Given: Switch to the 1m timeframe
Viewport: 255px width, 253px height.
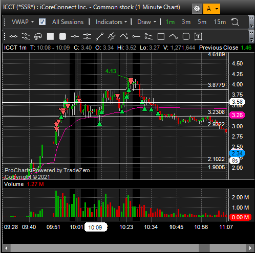Looking at the screenshot, I should (170, 22).
